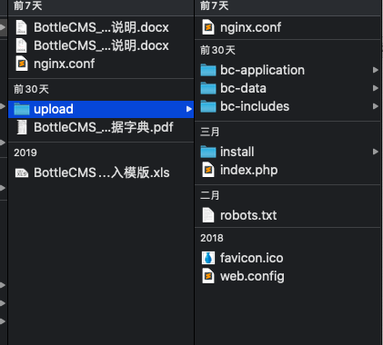Select the first BottleCMS docx file
The width and height of the screenshot is (383, 345).
[101, 27]
